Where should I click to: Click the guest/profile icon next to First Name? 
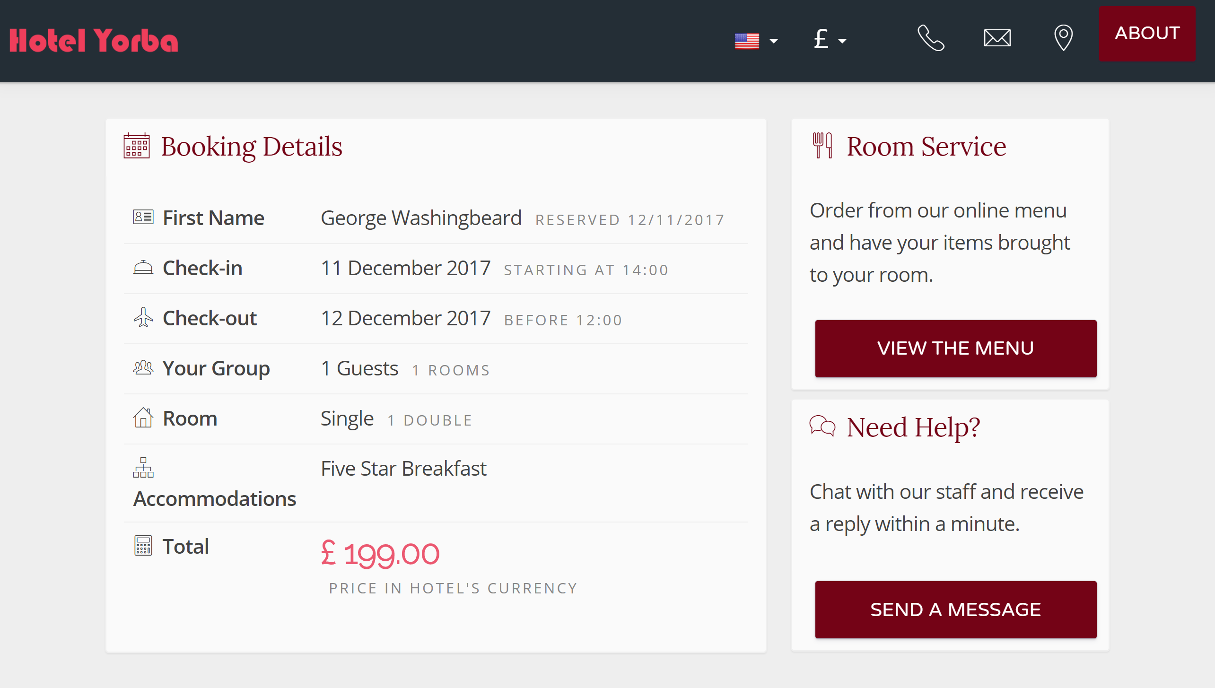click(142, 218)
